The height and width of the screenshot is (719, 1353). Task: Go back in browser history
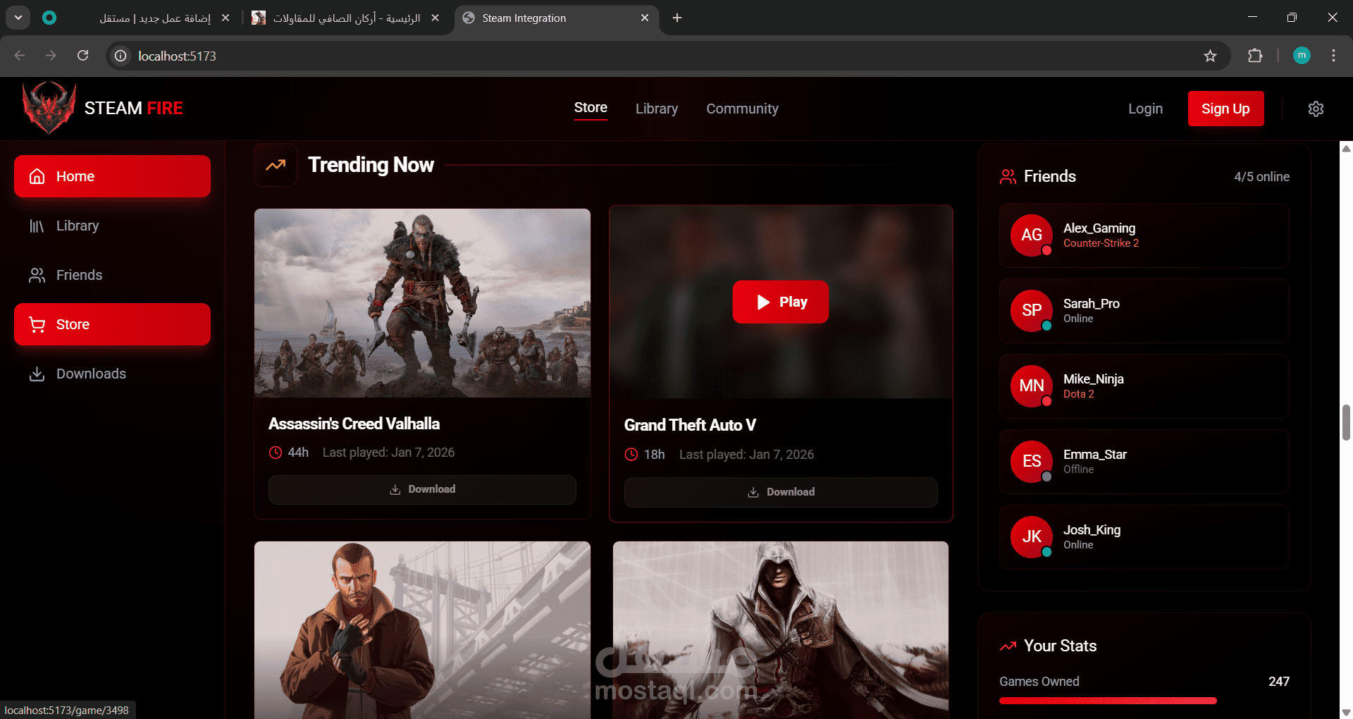pyautogui.click(x=20, y=56)
